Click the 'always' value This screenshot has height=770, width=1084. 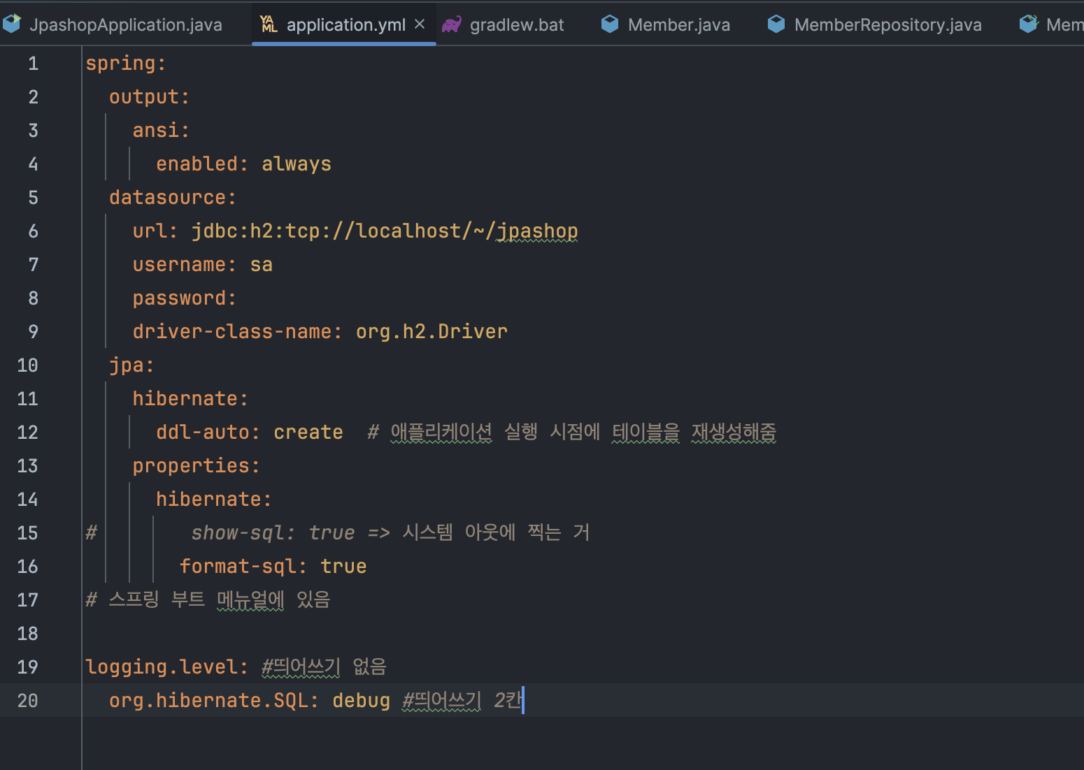point(297,164)
